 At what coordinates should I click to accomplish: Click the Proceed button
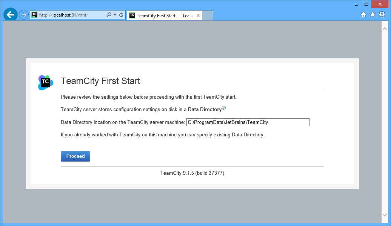75,156
